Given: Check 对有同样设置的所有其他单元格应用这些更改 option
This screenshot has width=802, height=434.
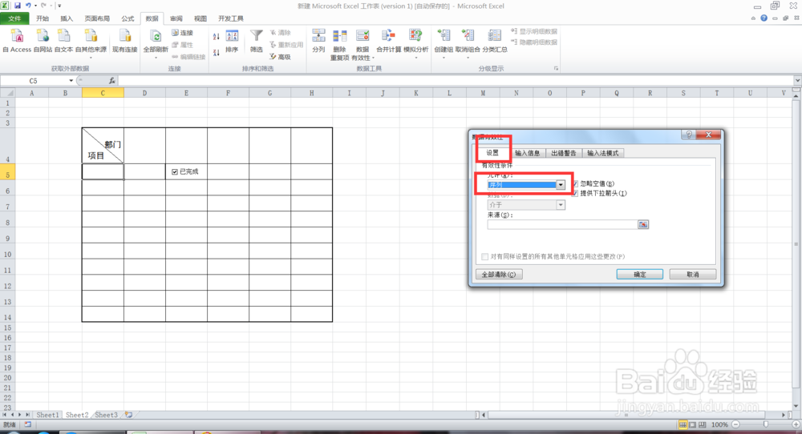Looking at the screenshot, I should coord(485,256).
